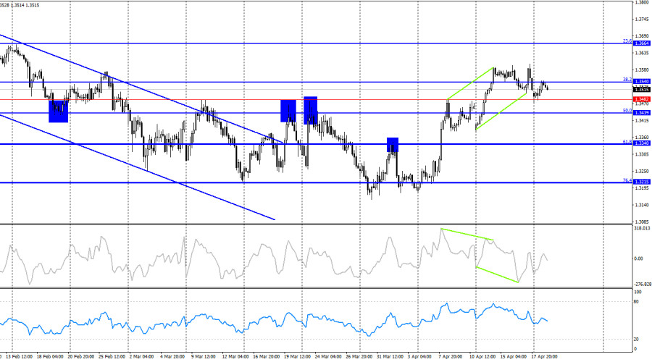The width and height of the screenshot is (652, 362).
Task: Click the 1.3085 price scale value
Action: [642, 222]
